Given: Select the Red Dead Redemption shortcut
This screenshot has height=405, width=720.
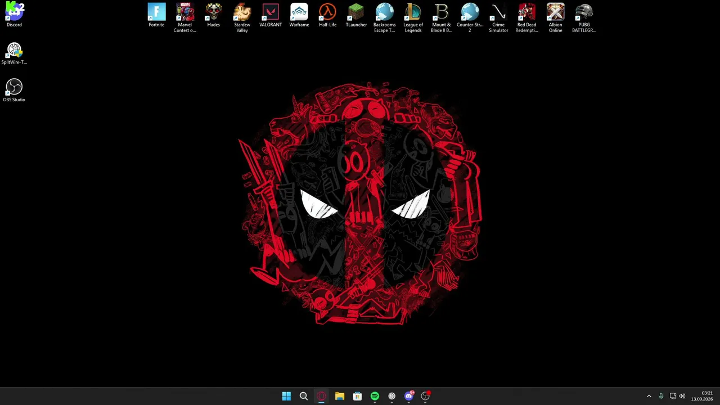Looking at the screenshot, I should click(x=527, y=17).
